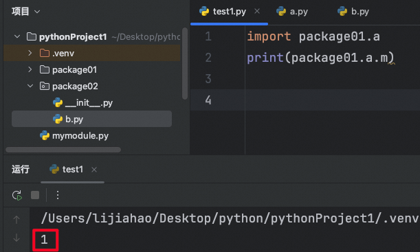Screen dimensions: 420x252
Task: Open __init__.py in package02
Action: coord(89,103)
